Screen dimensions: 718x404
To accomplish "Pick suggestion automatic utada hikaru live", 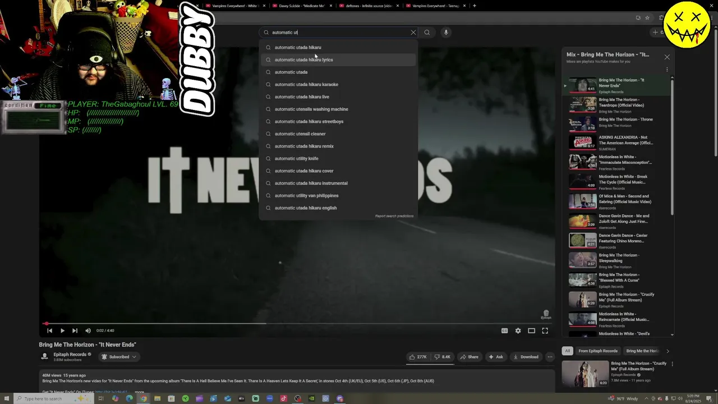I will (338, 97).
